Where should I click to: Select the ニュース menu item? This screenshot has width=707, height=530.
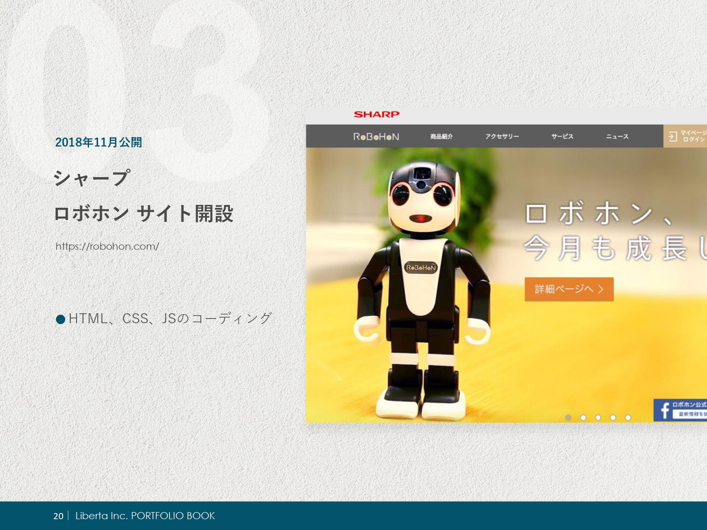click(x=617, y=136)
